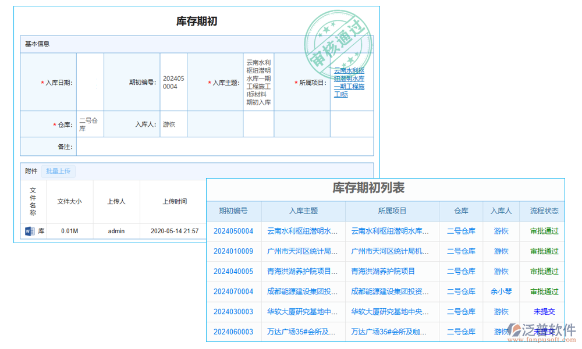The width and height of the screenshot is (582, 349).
Task: Open record number 2024010009 in the list
Action: click(x=233, y=251)
